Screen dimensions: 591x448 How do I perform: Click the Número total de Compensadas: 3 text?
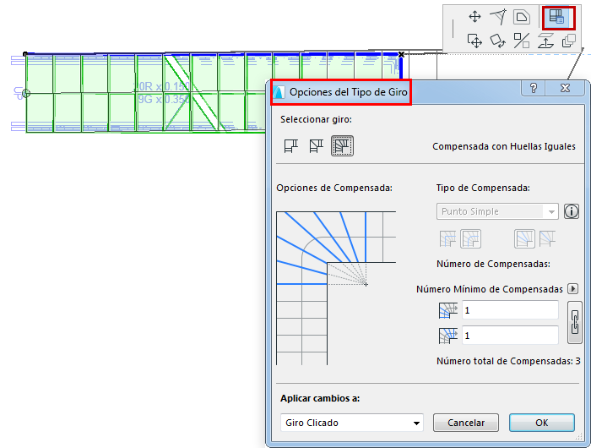pos(508,361)
